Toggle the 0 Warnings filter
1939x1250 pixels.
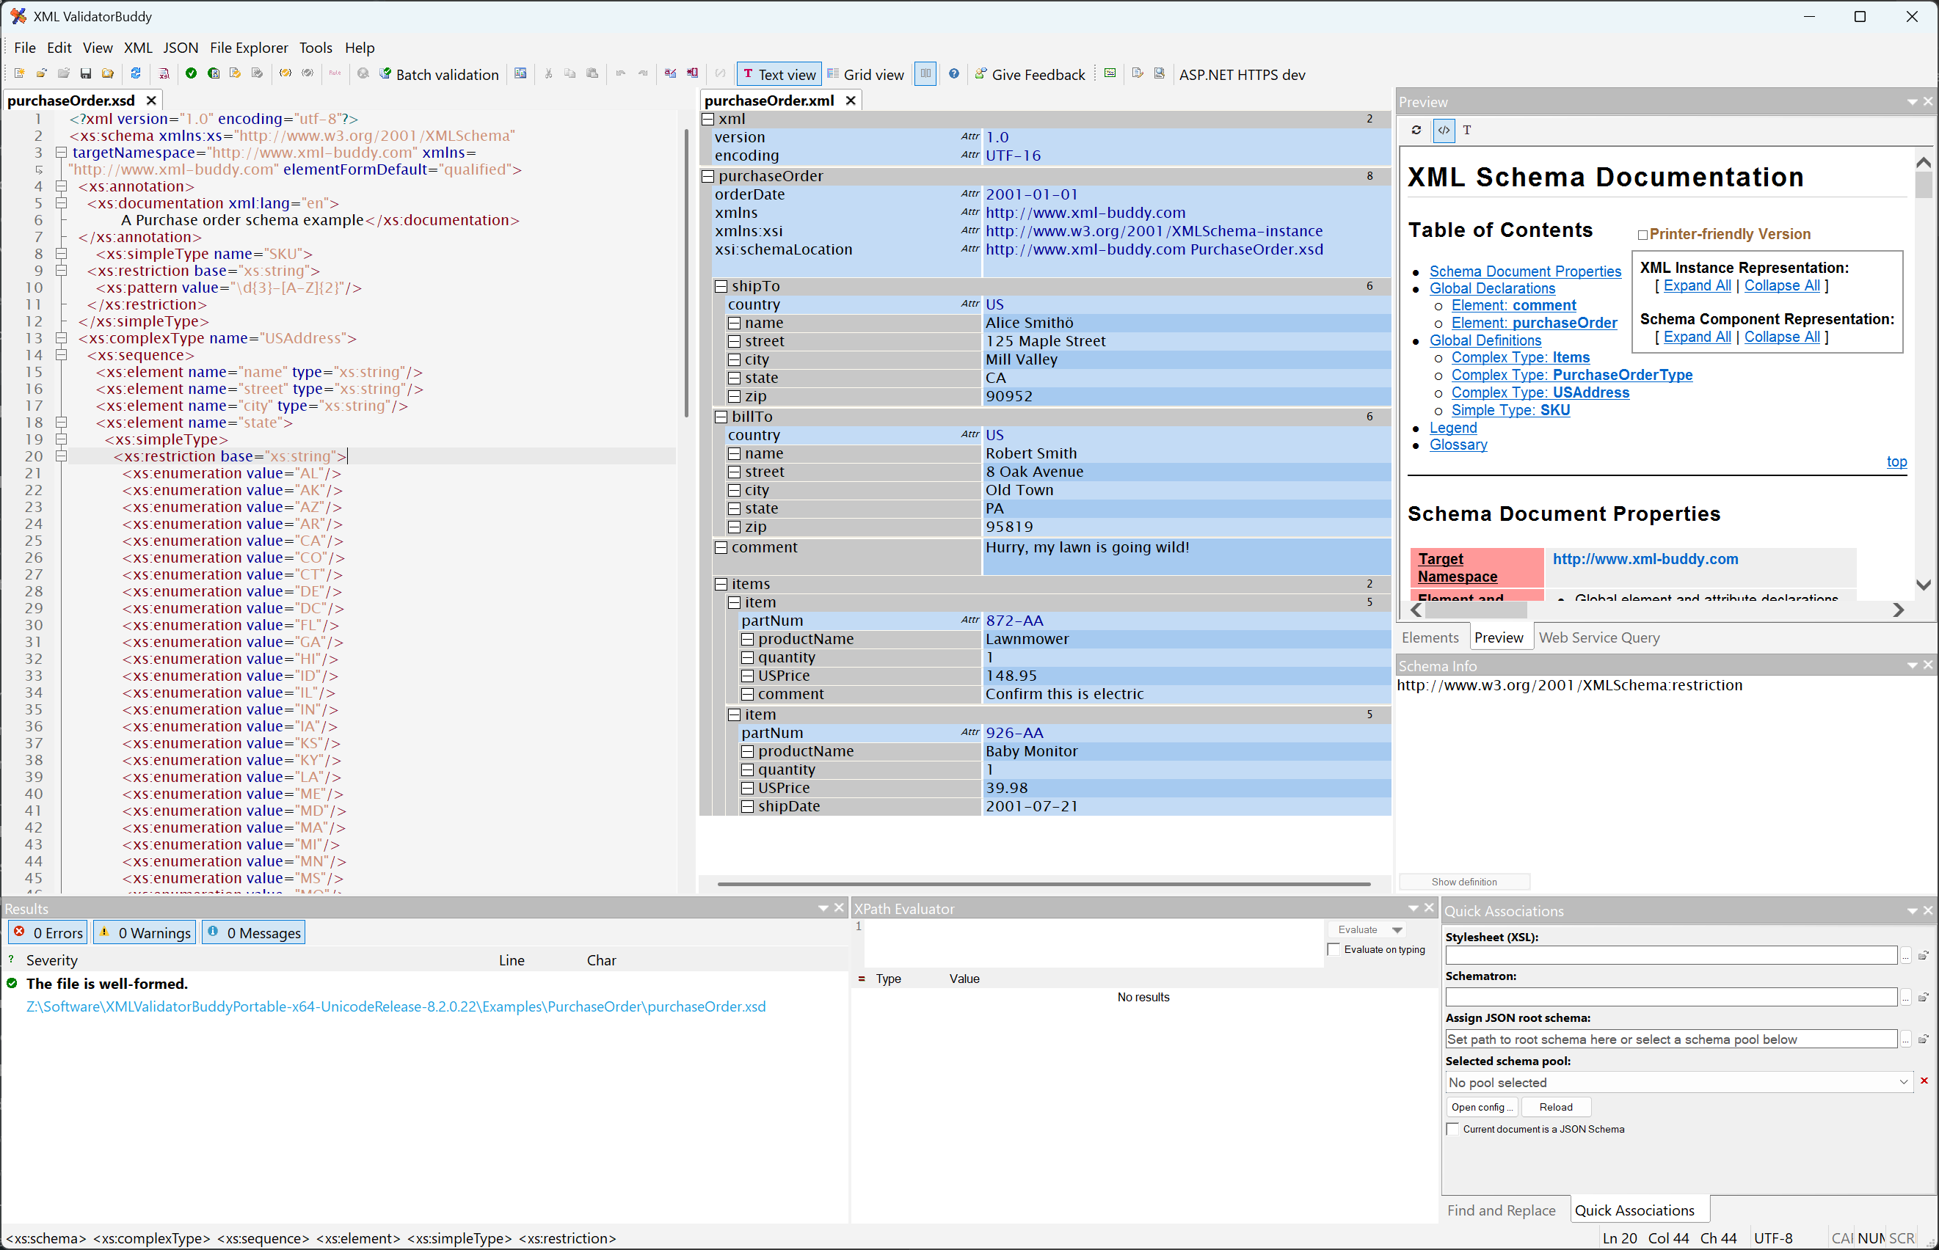tap(145, 932)
